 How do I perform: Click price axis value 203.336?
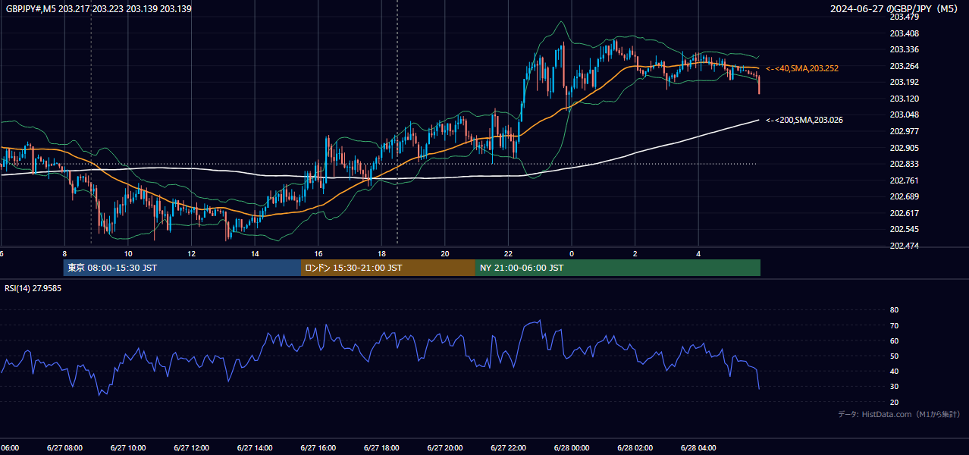[905, 49]
